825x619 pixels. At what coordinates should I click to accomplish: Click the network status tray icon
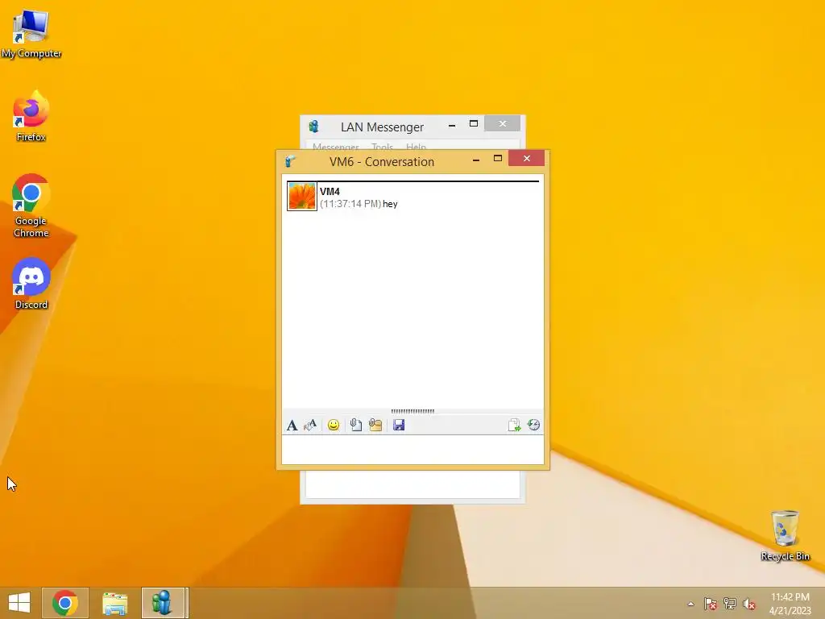click(x=730, y=604)
